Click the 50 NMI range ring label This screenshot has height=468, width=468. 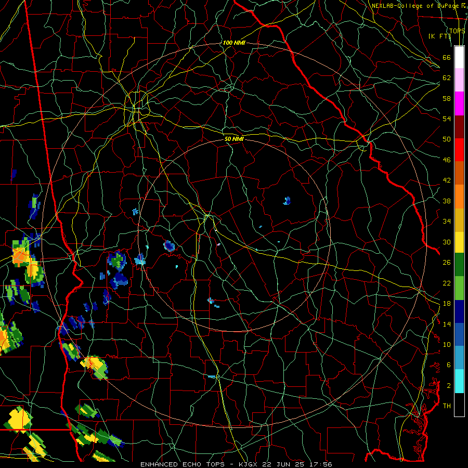235,139
